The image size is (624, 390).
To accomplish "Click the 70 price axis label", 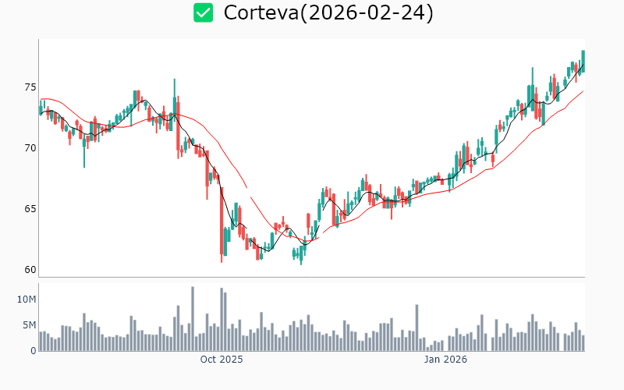I will coord(30,148).
